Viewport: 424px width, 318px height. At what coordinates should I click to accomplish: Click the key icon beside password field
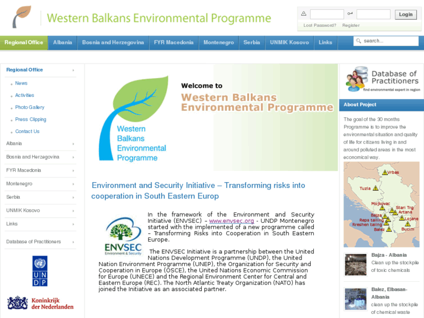[x=350, y=13]
